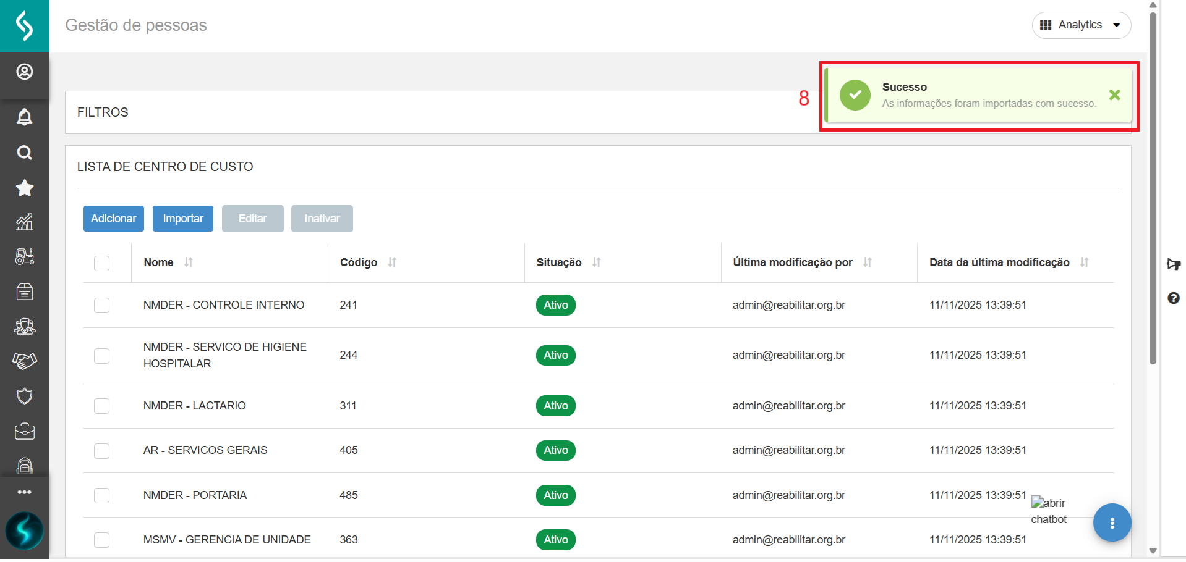The image size is (1186, 562).
Task: Select the NMDER - CONTROLE INTERNO row checkbox
Action: pos(102,305)
